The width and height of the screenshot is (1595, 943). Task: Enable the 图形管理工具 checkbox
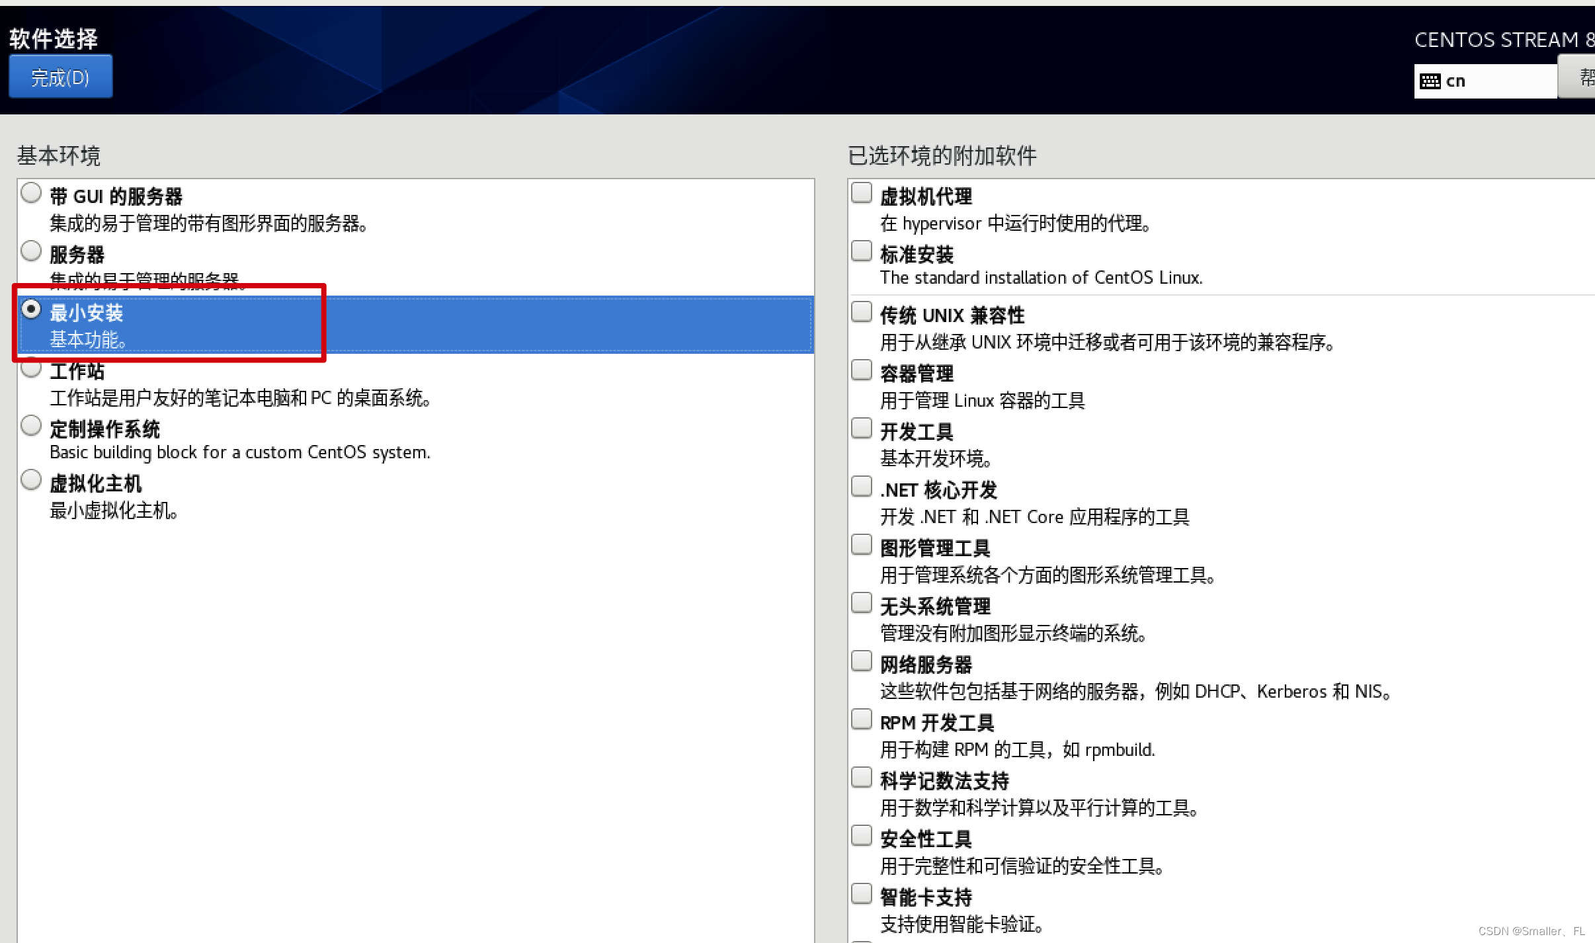[861, 545]
